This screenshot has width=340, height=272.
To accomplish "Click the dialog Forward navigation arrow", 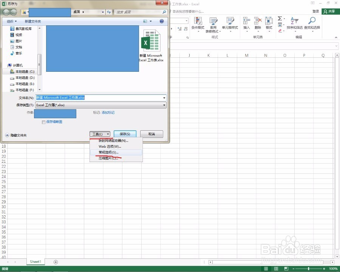I will click(x=14, y=12).
